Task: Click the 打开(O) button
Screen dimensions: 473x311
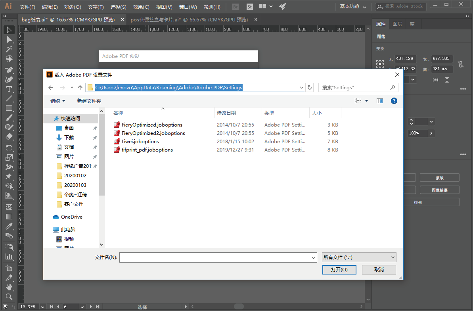Action: tap(339, 270)
